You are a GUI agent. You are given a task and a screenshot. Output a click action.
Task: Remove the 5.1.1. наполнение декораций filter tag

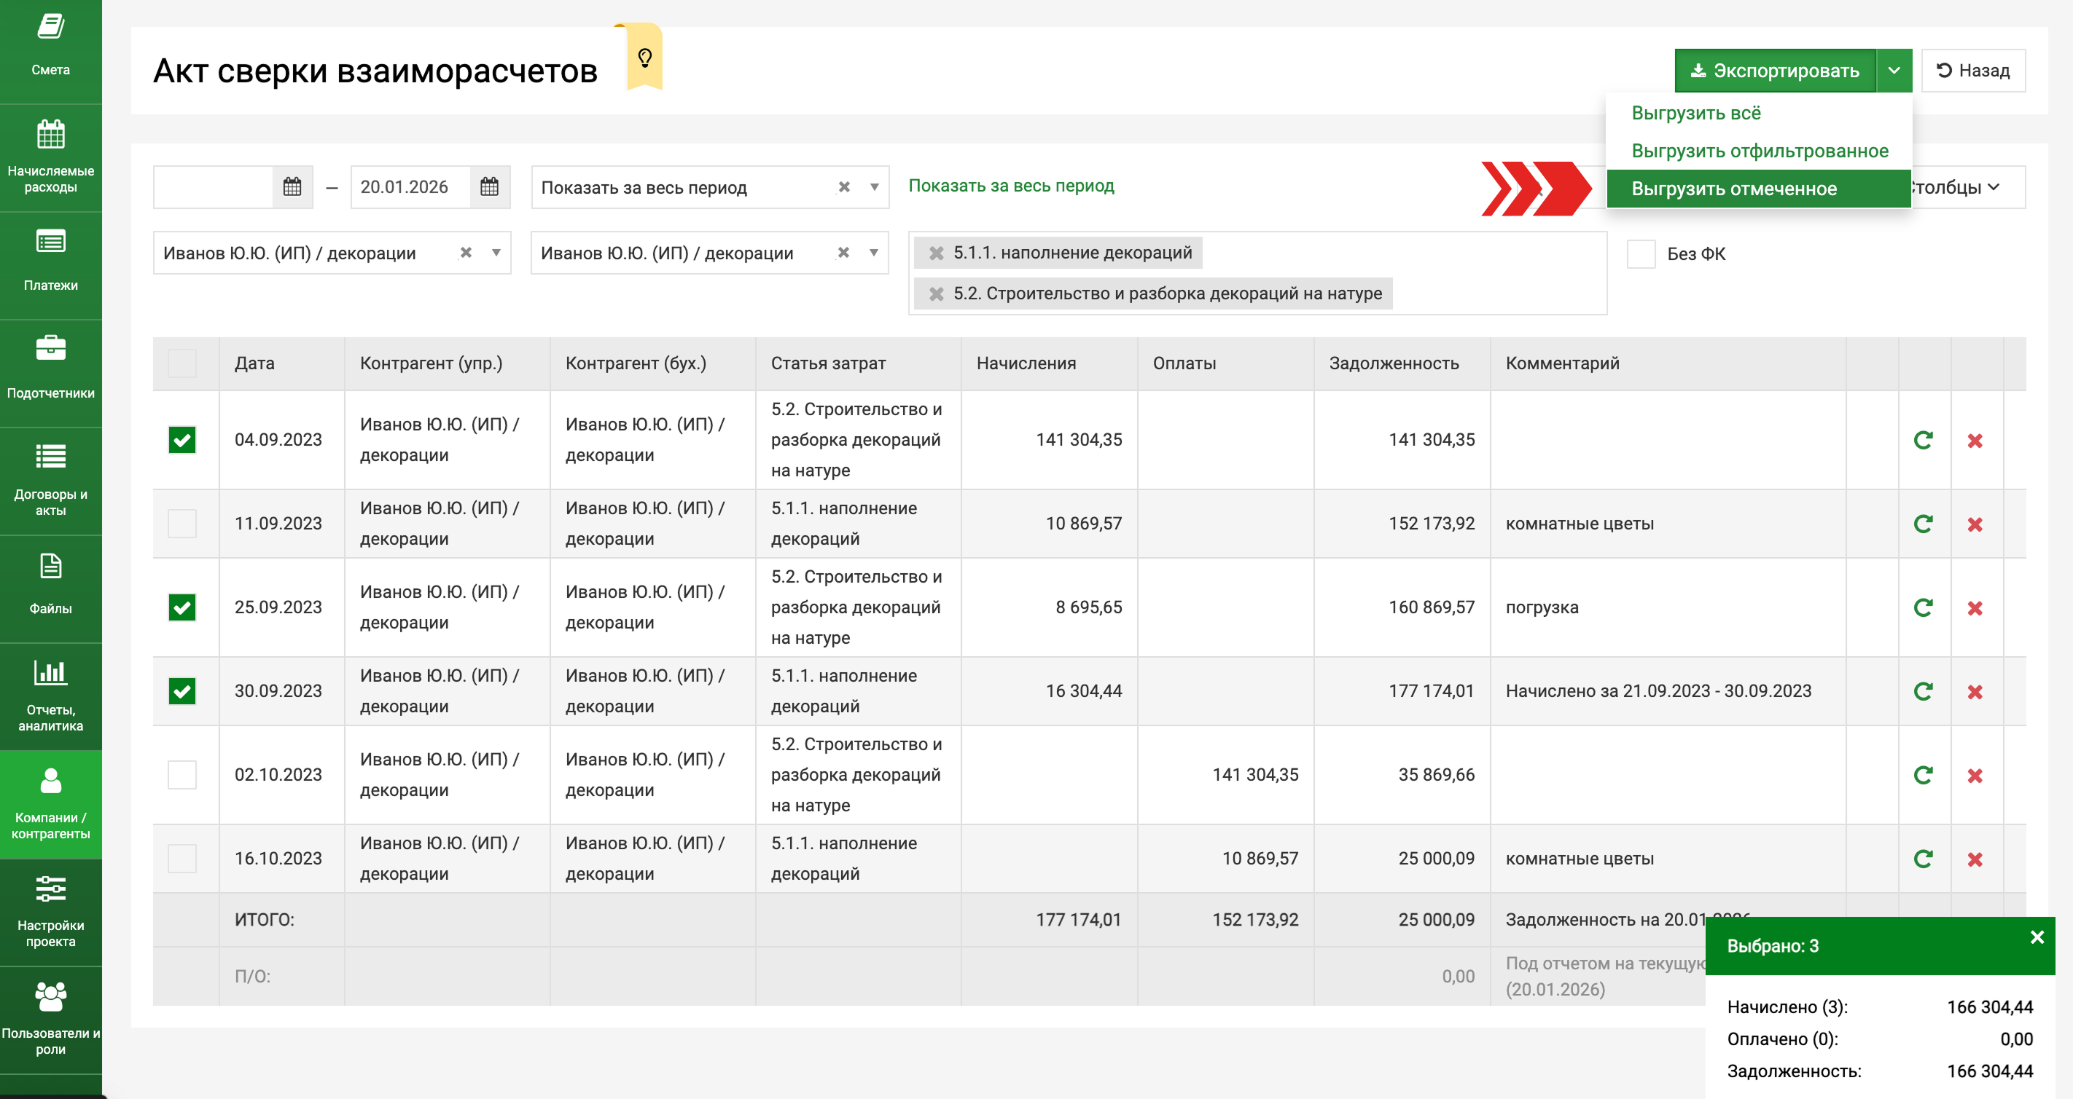[x=936, y=253]
